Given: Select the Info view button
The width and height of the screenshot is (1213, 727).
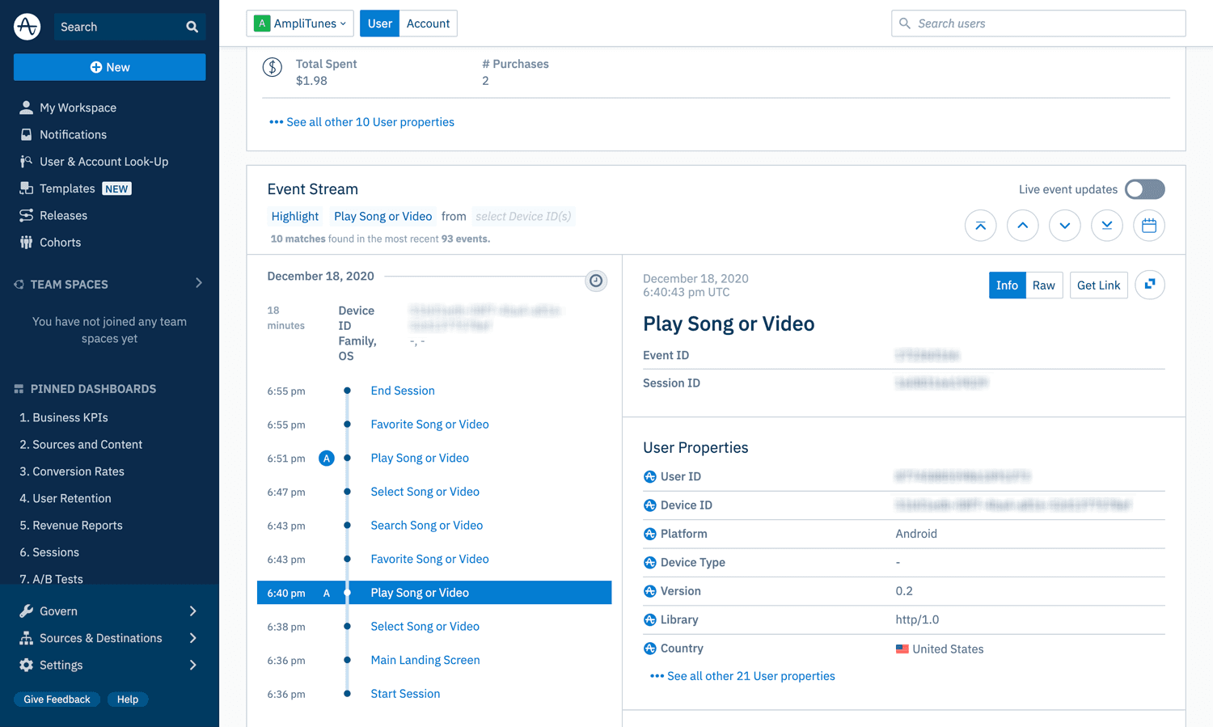Looking at the screenshot, I should point(1007,285).
